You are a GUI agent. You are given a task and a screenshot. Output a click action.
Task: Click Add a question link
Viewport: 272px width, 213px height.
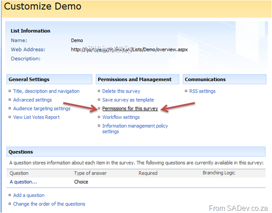tap(29, 195)
